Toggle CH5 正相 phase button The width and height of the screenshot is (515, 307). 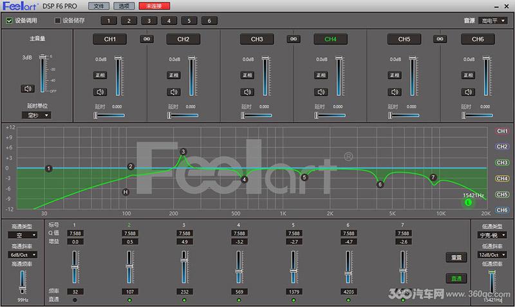[x=395, y=75]
